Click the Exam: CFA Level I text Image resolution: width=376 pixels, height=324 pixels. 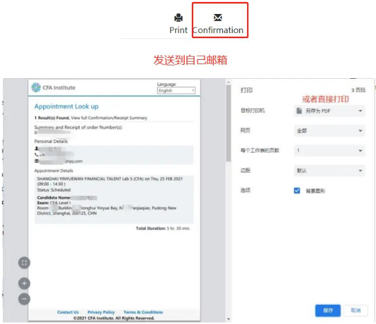54,203
